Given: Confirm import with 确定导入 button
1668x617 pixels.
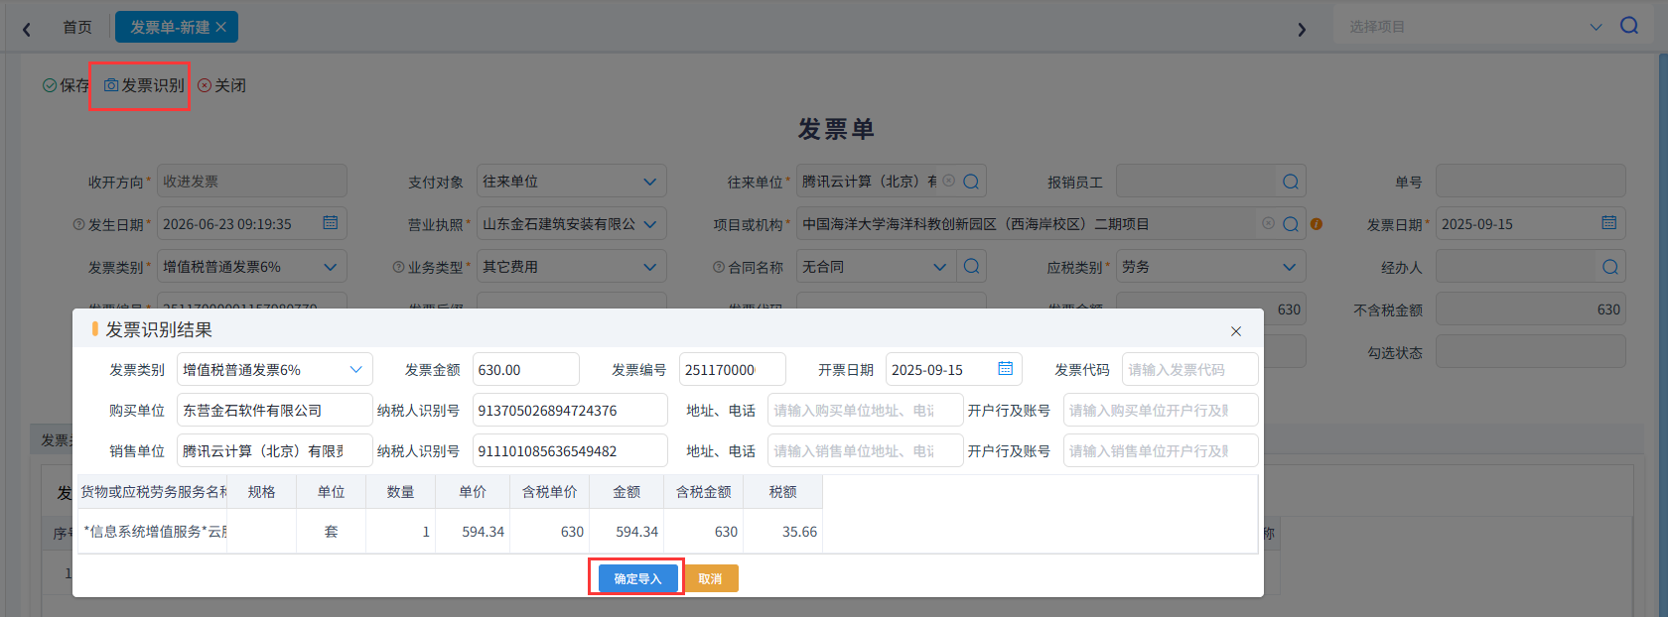Looking at the screenshot, I should pyautogui.click(x=637, y=578).
